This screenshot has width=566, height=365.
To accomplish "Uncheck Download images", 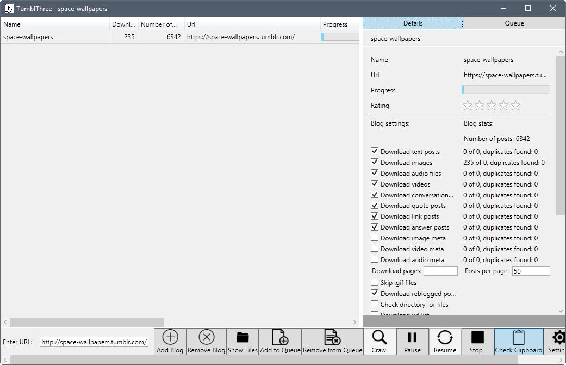I will (x=375, y=162).
